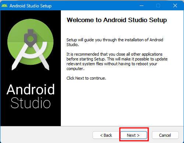184x143 pixels.
Task: Click the Android Studio compass logo
Action: pos(30,44)
